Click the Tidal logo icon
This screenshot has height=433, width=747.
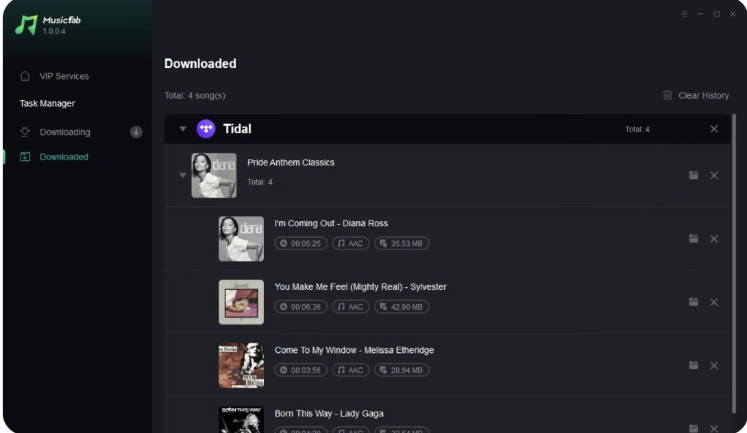(206, 129)
